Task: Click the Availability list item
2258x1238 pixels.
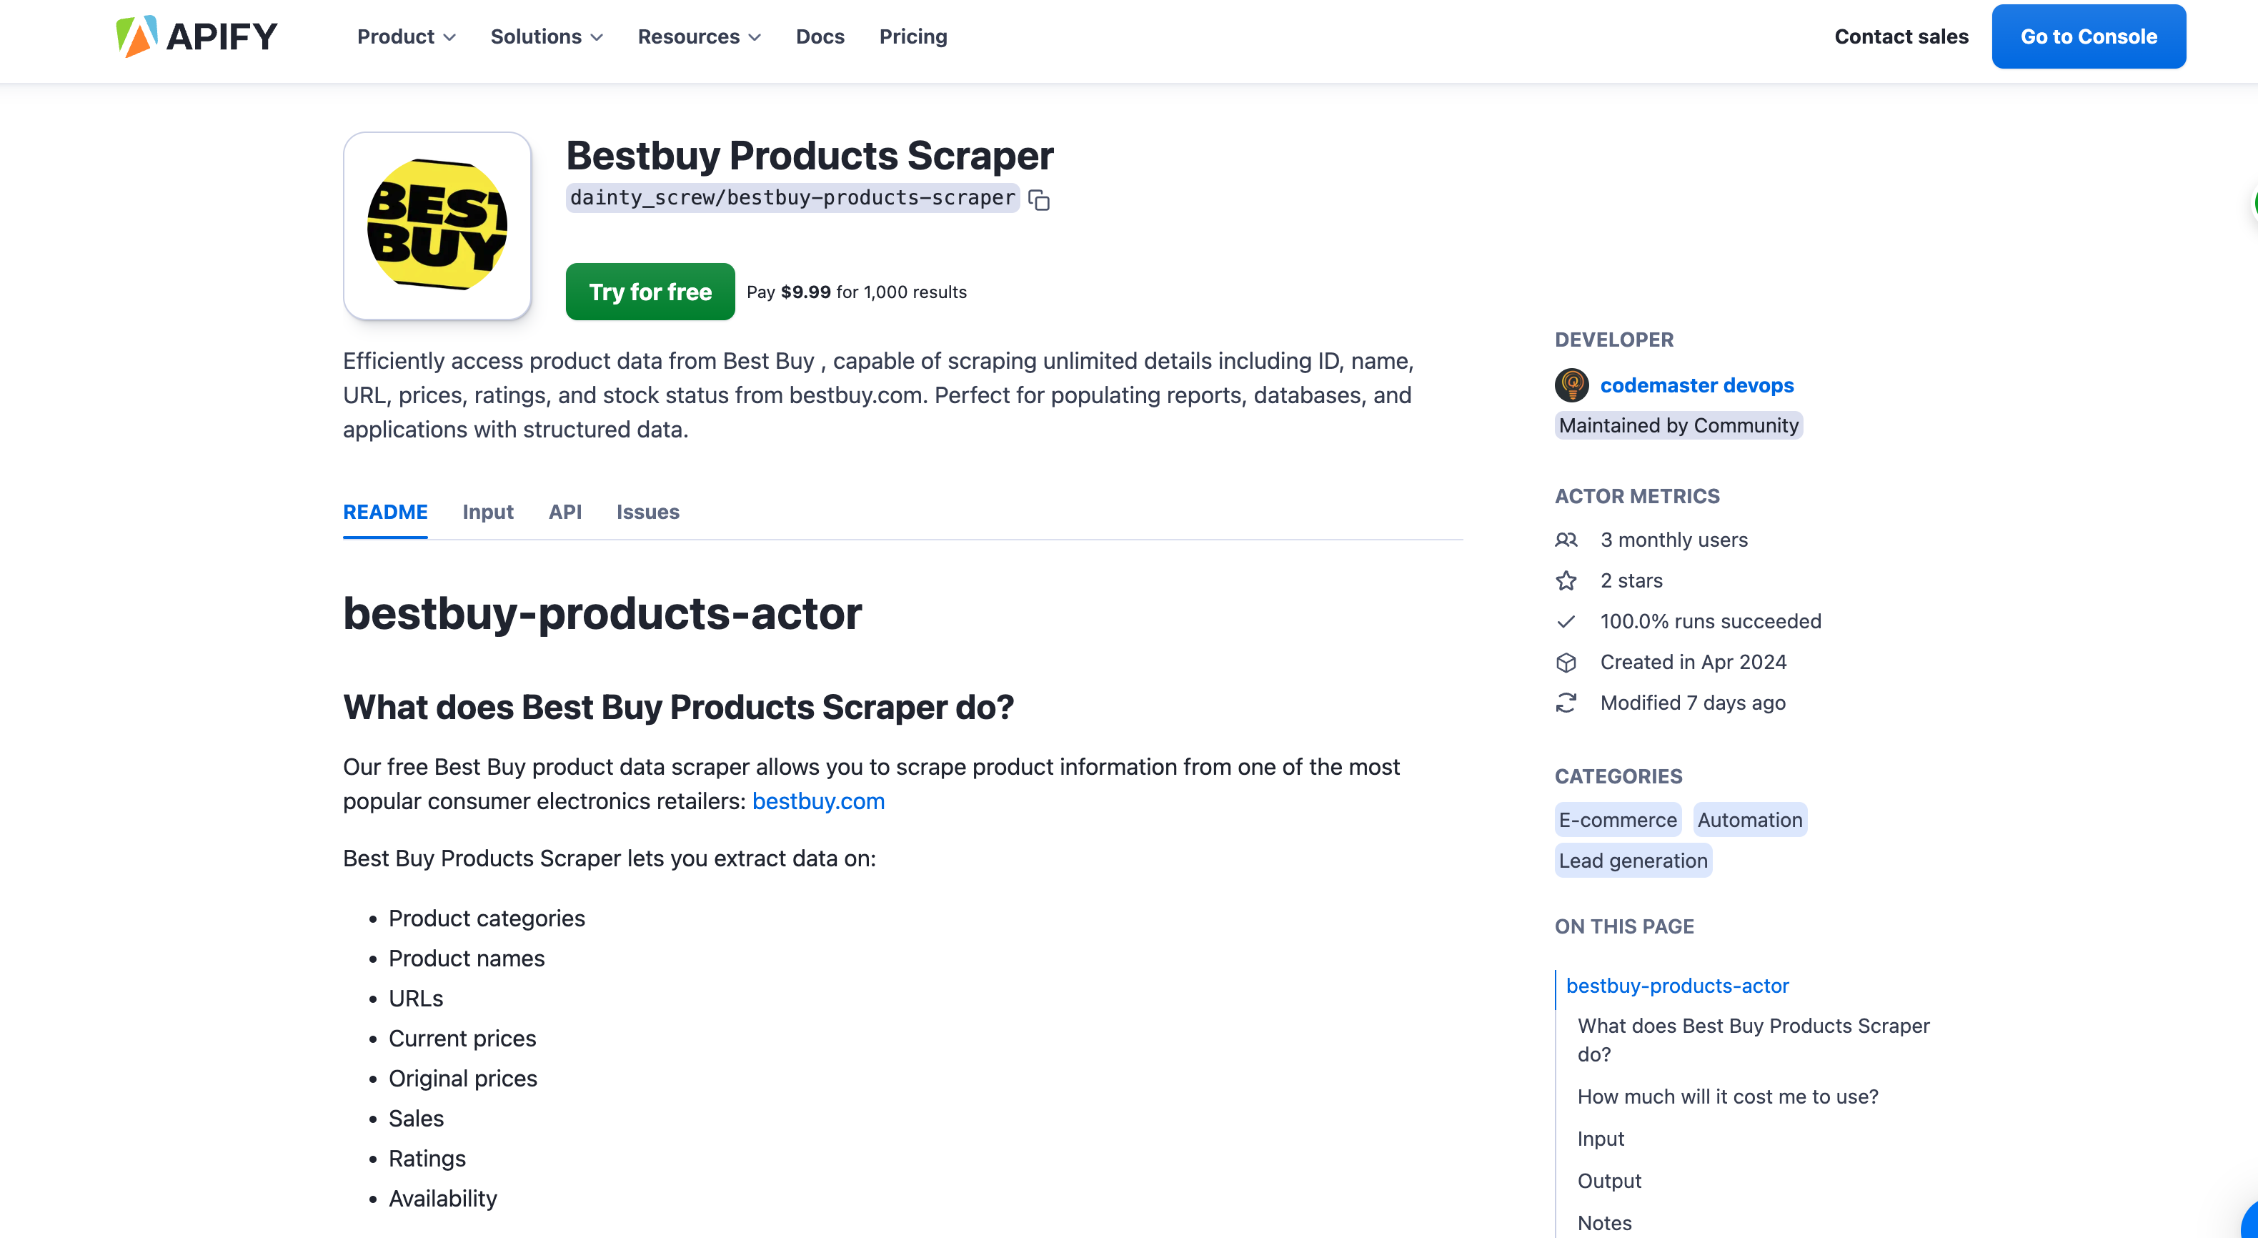Action: (442, 1199)
